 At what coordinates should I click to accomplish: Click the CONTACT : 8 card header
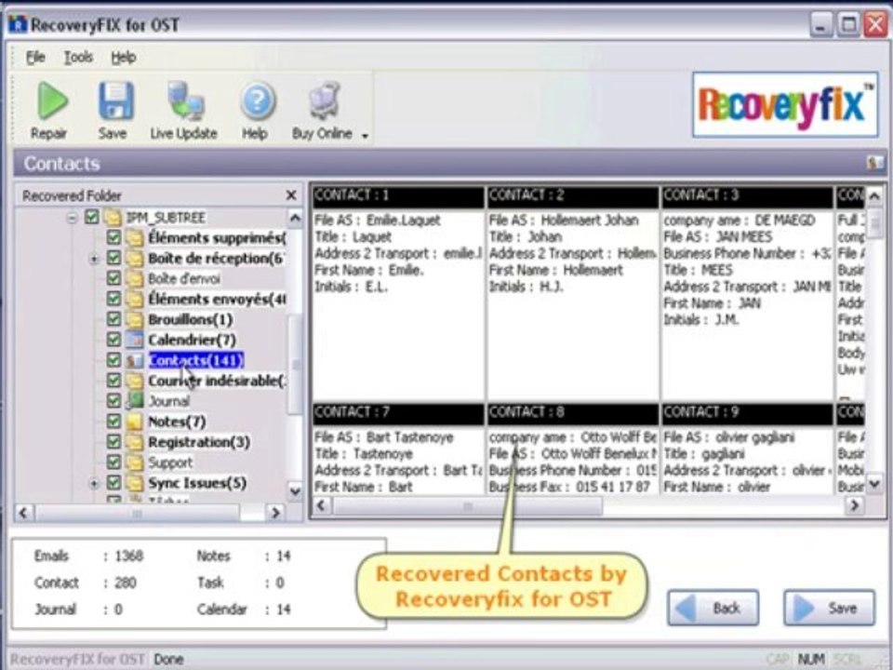click(x=572, y=413)
